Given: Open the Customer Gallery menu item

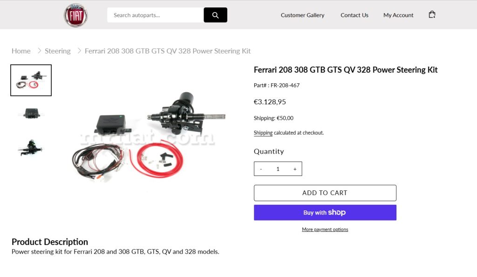Looking at the screenshot, I should tap(302, 15).
